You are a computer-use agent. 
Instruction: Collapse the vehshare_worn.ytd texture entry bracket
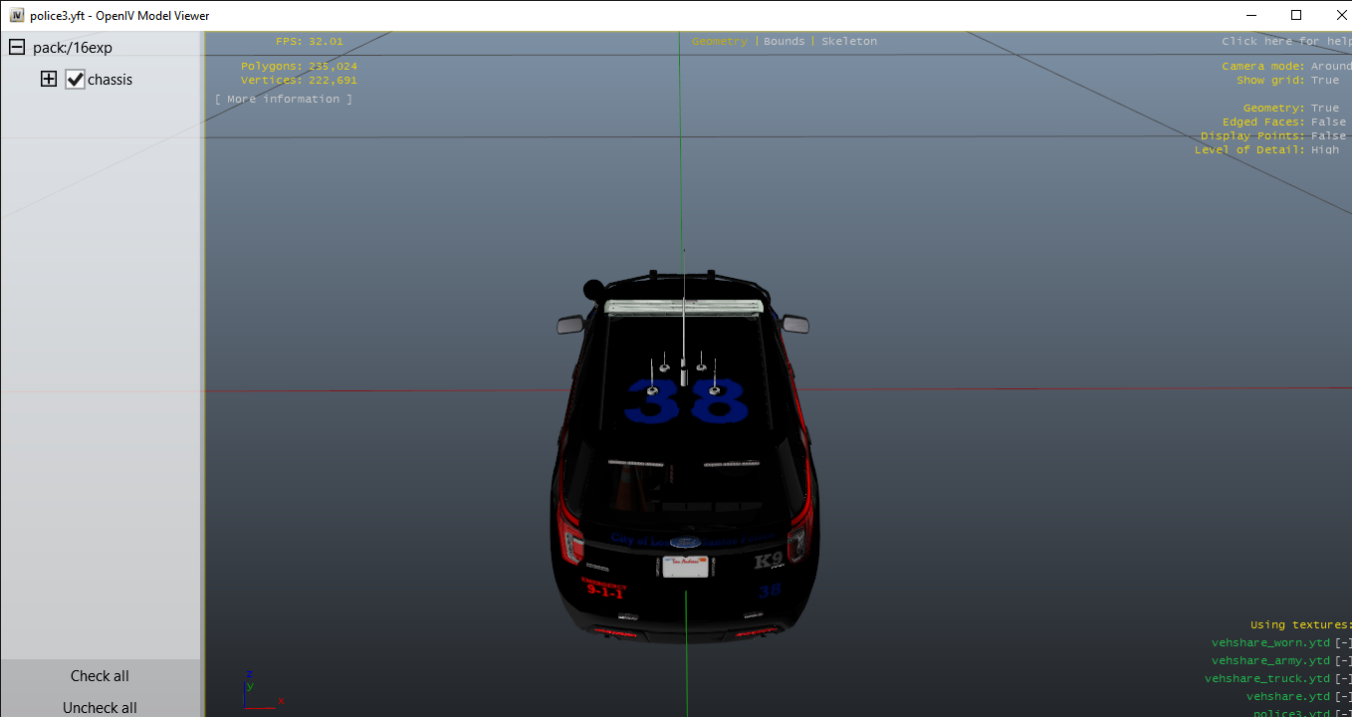pos(1343,643)
